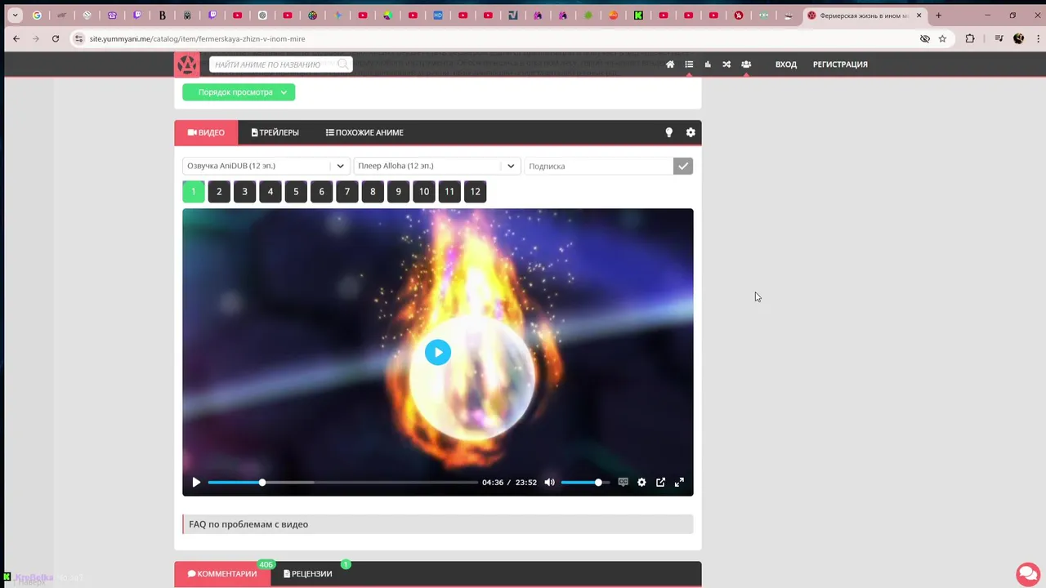Play video using the center play button

pyautogui.click(x=438, y=352)
